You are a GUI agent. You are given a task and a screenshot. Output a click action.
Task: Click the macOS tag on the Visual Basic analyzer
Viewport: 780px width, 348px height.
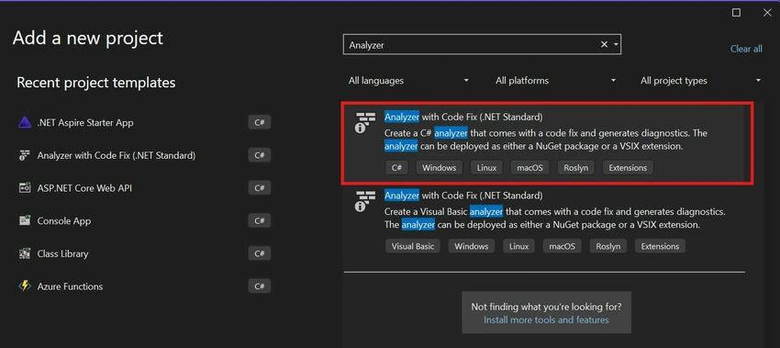563,246
